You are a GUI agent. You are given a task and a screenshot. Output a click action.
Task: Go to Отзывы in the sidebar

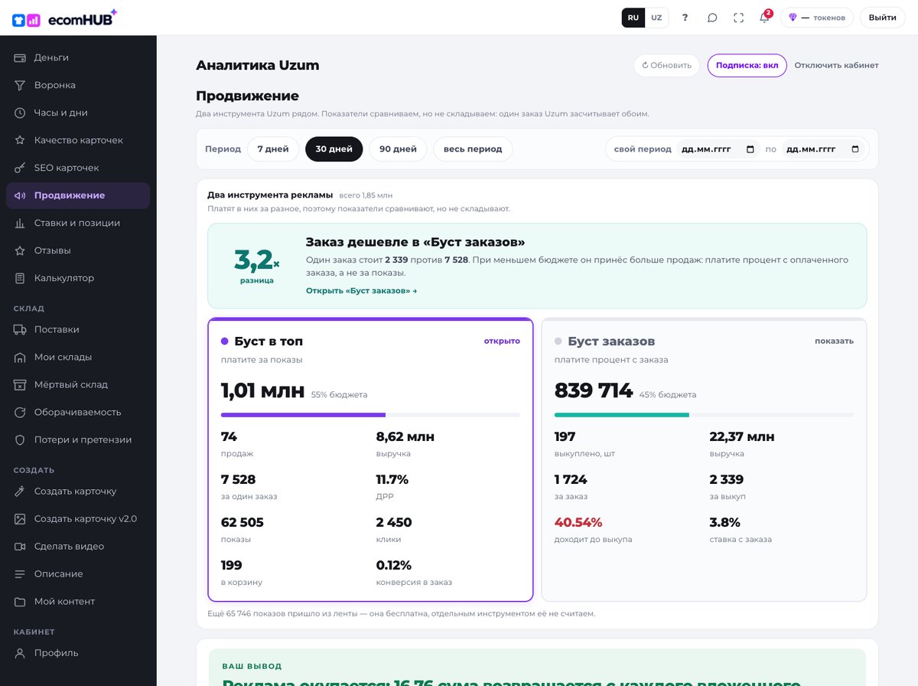[78, 250]
